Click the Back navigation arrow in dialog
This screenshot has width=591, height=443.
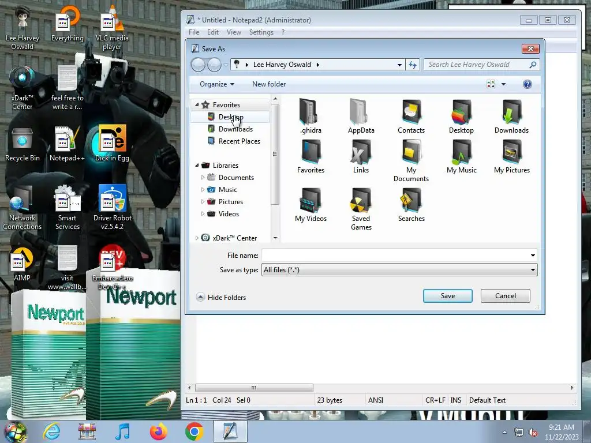199,65
